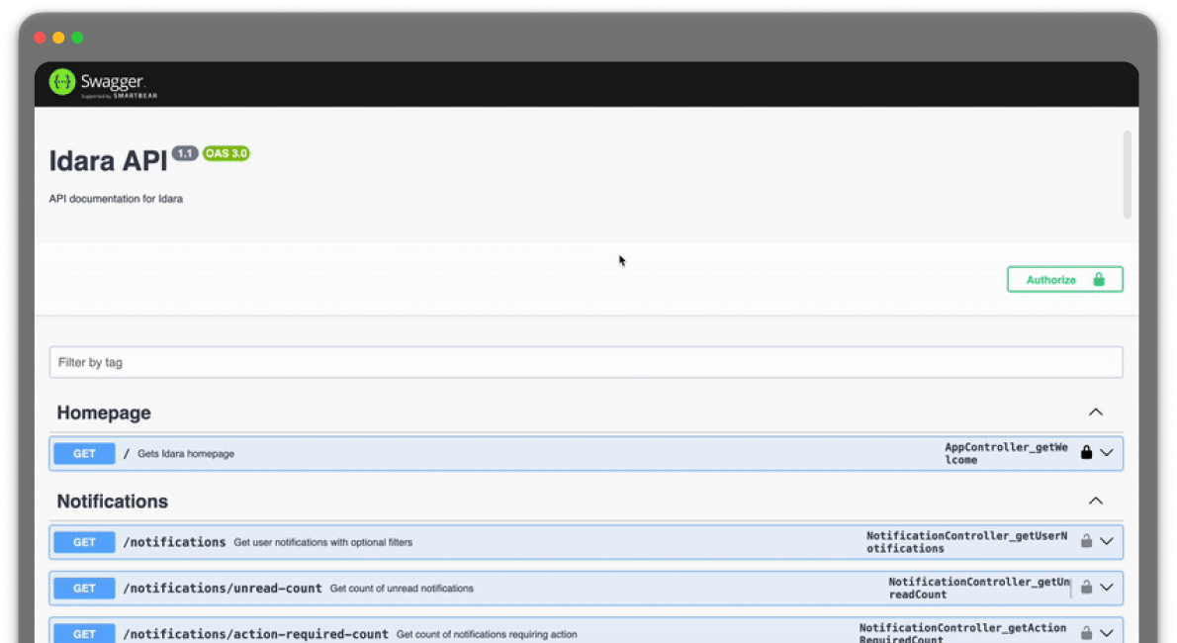
Task: Click GET badge for Idara homepage
Action: click(84, 454)
